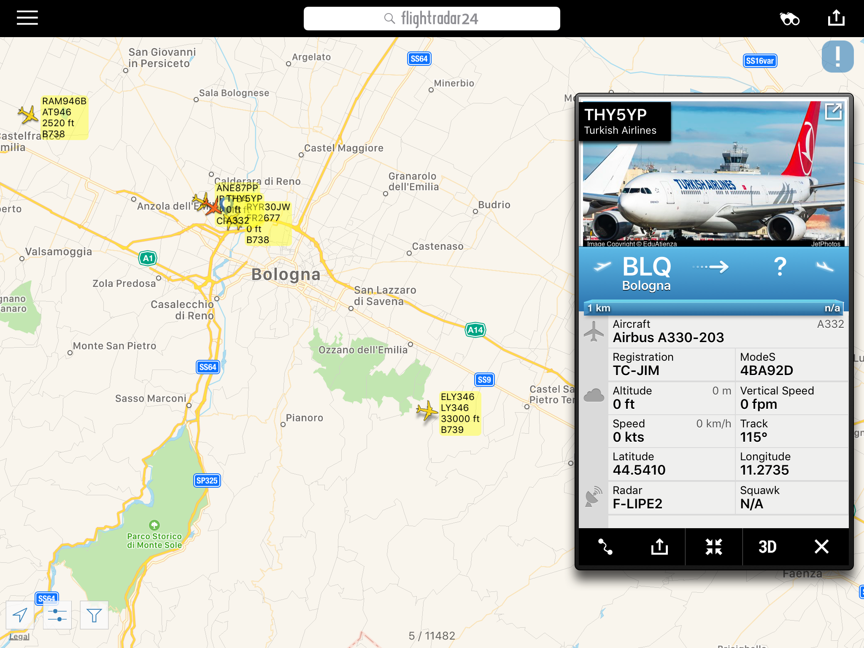Screen dimensions: 864x648
Task: Switch to 3D view
Action: click(767, 547)
